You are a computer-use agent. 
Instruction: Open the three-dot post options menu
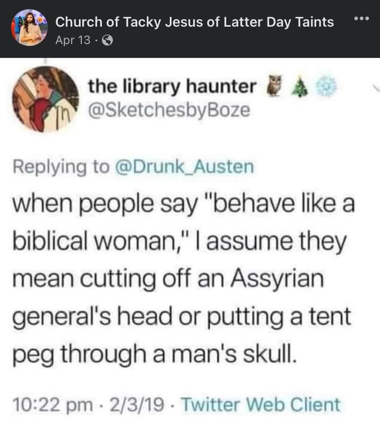(x=361, y=19)
